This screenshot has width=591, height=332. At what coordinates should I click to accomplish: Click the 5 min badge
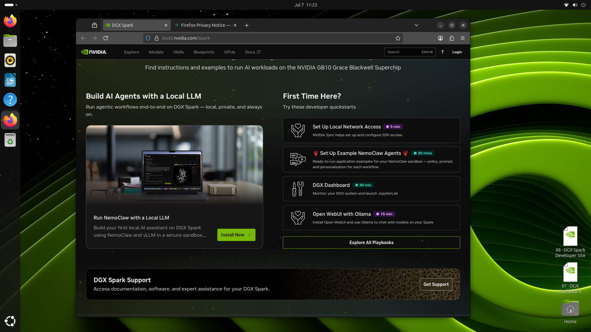click(393, 127)
